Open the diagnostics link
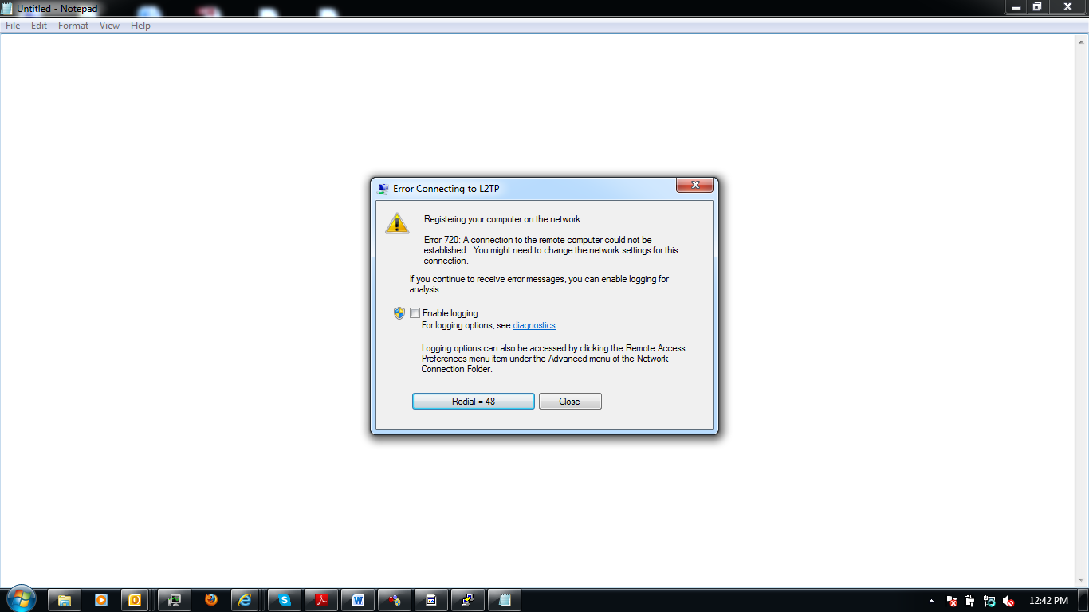Image resolution: width=1089 pixels, height=612 pixels. (534, 325)
